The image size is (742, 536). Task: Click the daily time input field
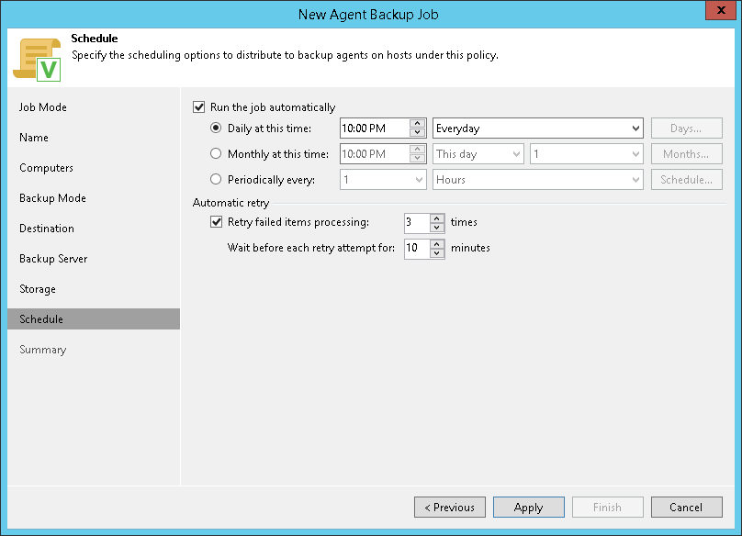(x=374, y=128)
